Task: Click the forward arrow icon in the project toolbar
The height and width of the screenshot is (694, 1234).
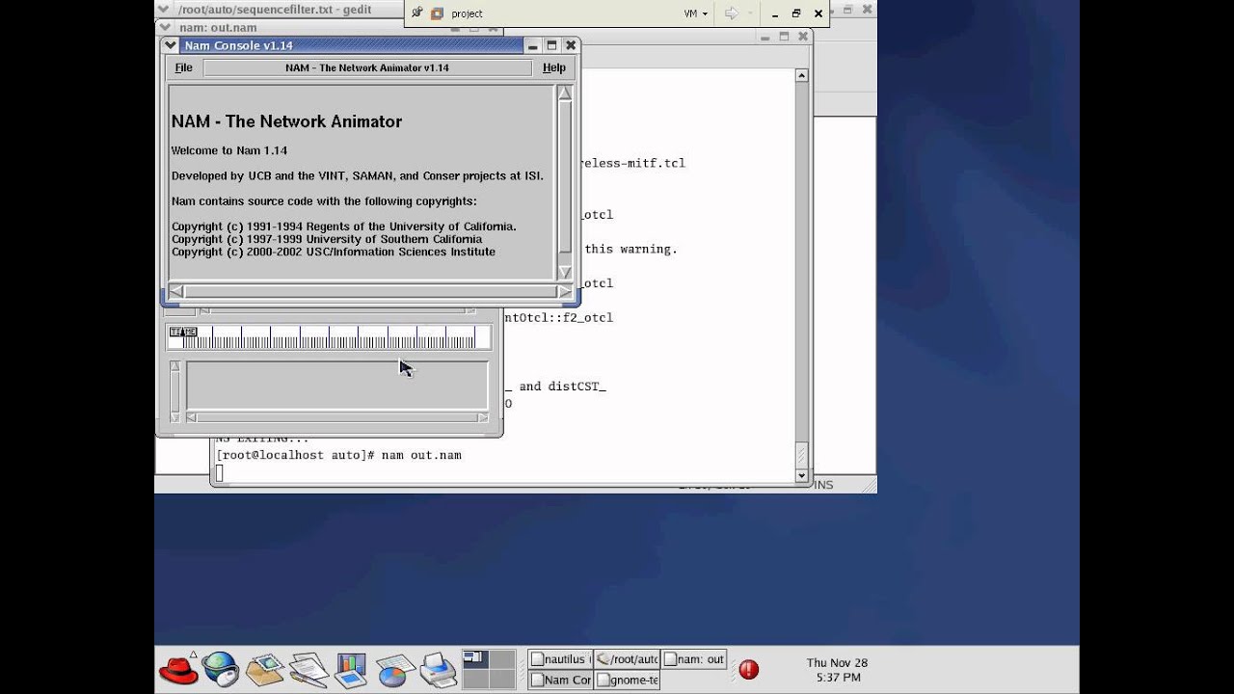Action: [732, 13]
